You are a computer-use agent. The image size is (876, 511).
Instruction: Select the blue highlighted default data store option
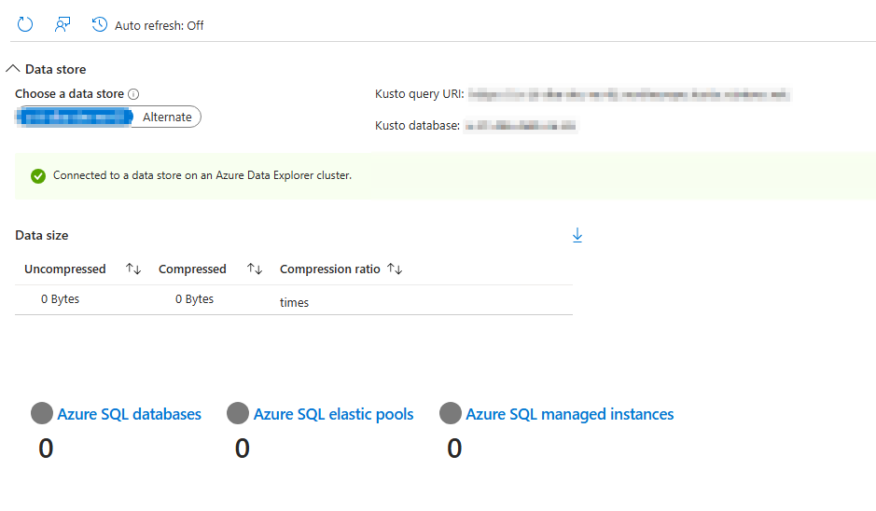[75, 117]
